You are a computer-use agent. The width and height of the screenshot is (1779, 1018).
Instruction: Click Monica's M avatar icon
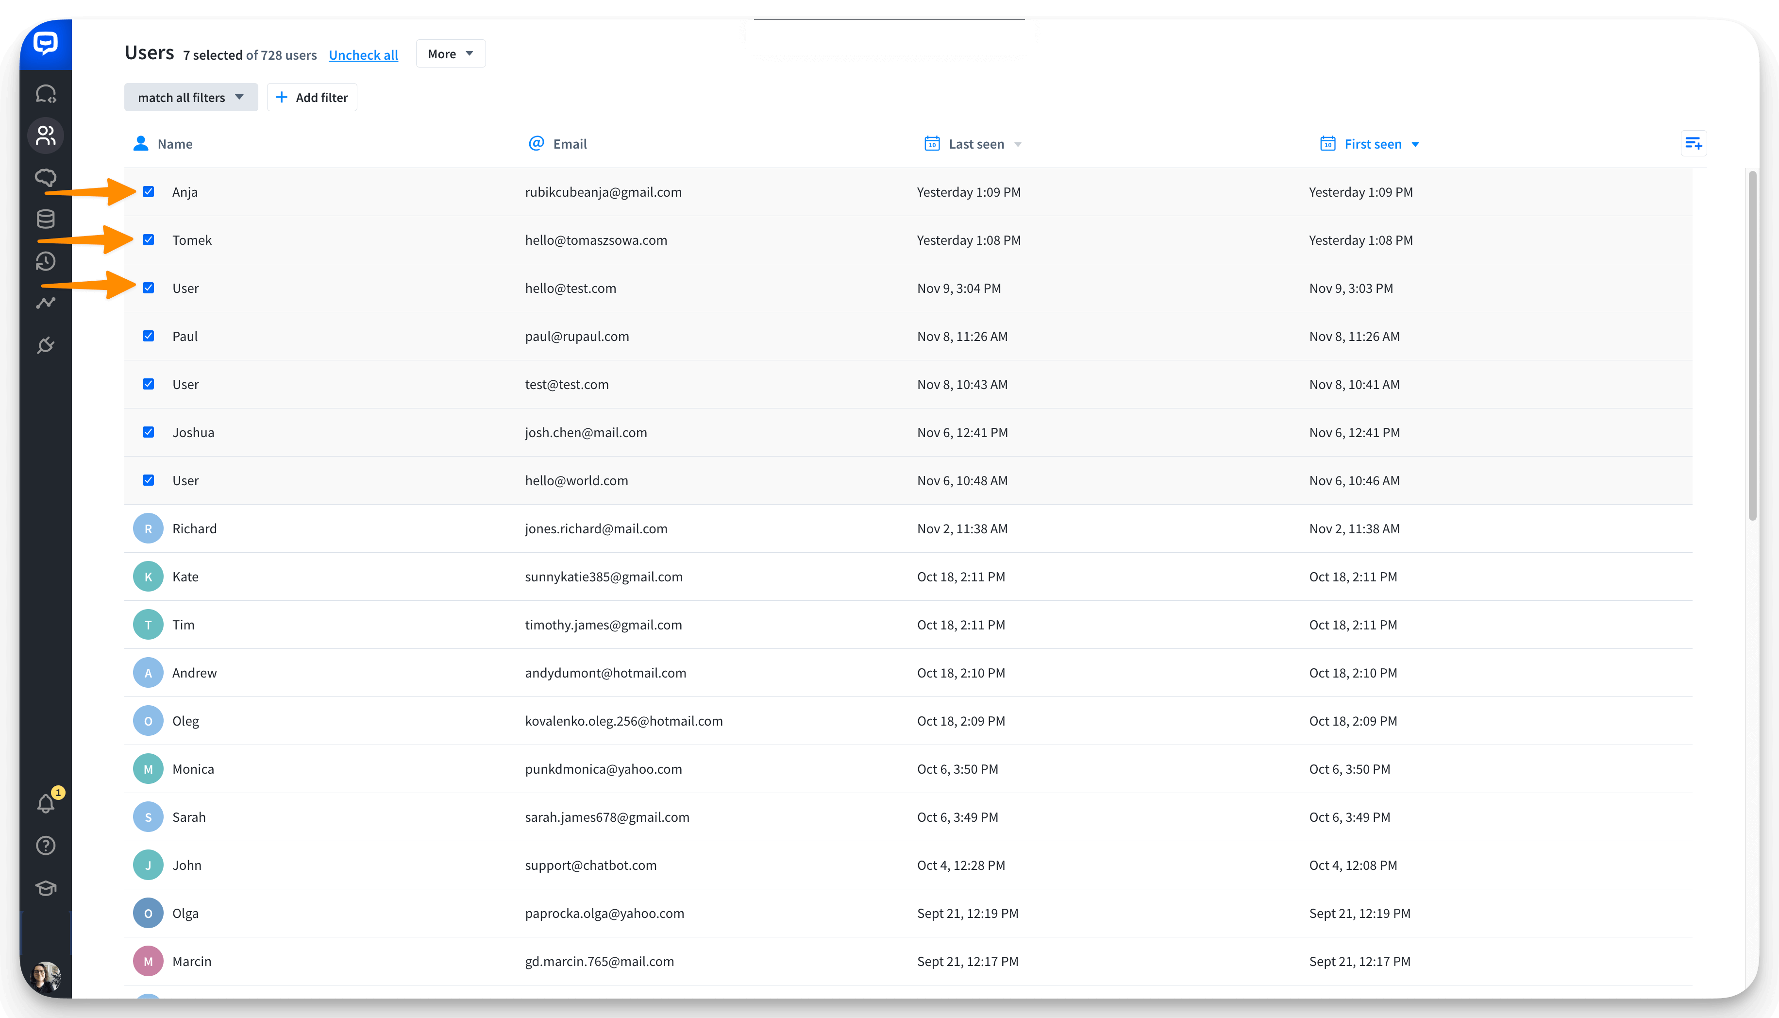click(x=148, y=769)
